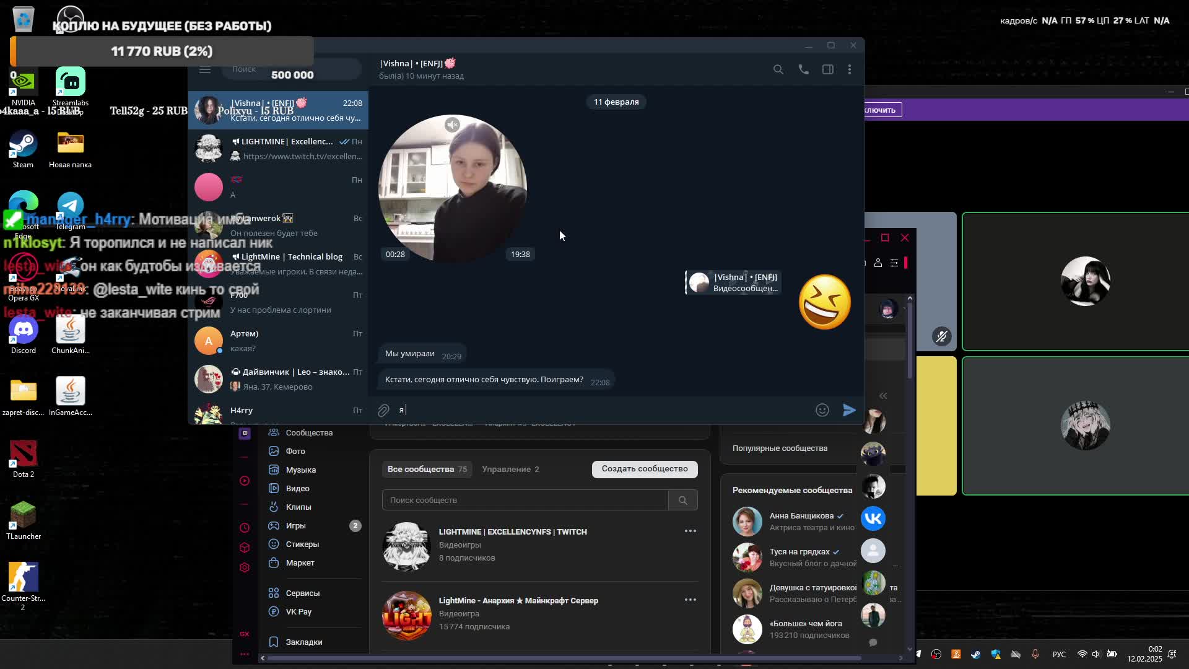
Task: Open Клипы in VK sidebar
Action: (x=298, y=507)
